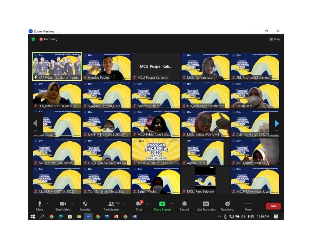The height and width of the screenshot is (234, 331).
Task: Open the Reactions emoji picker
Action: point(227,204)
